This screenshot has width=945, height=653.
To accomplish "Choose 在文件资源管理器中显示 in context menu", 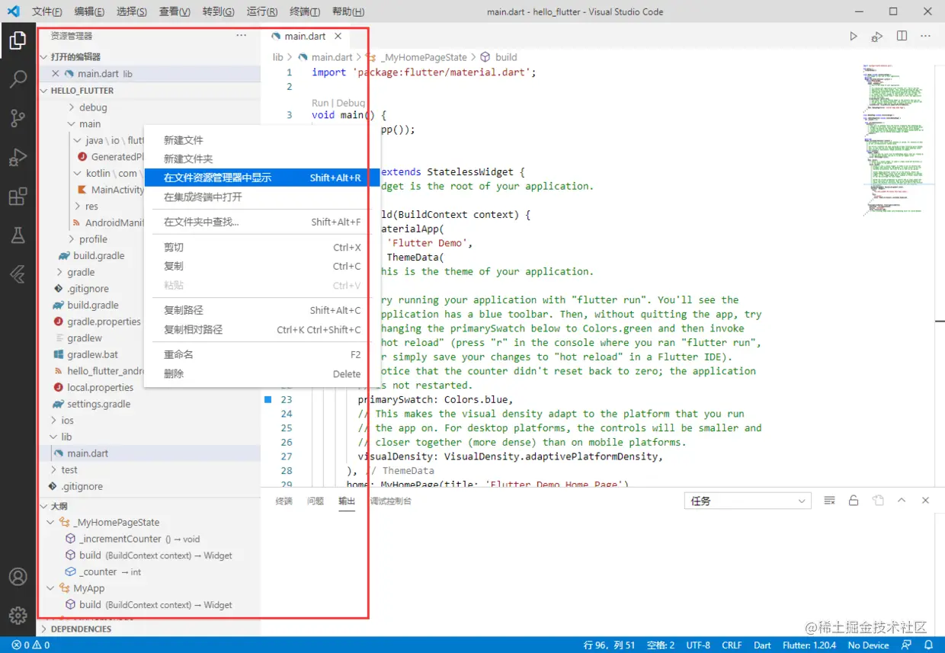I will (261, 178).
